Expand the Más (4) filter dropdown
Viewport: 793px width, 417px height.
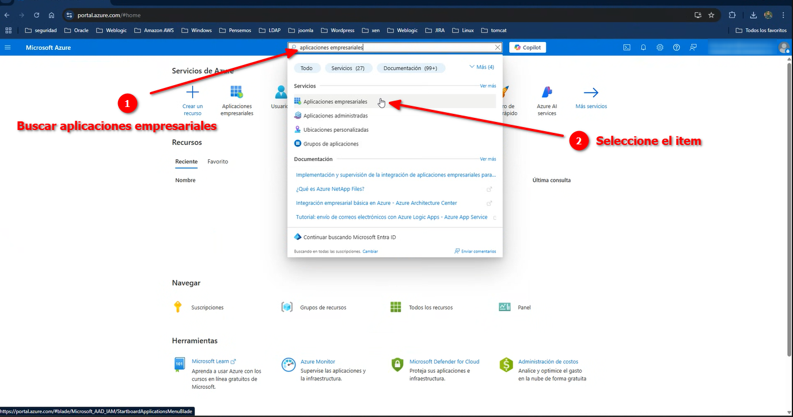click(x=482, y=67)
